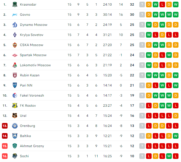Click the FK Rostov yellow crest
The image size is (181, 162).
click(15, 106)
